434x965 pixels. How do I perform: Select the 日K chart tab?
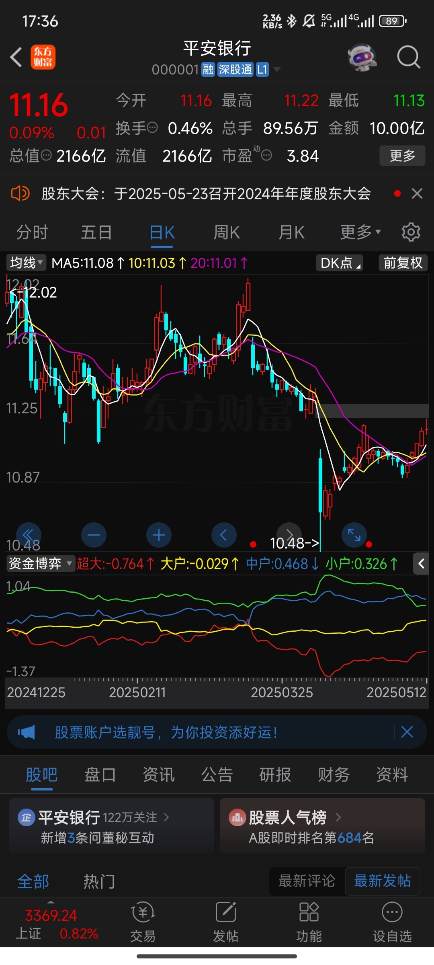[162, 232]
